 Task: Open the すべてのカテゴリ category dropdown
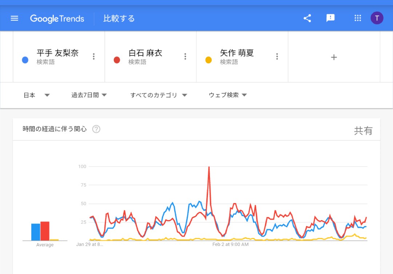click(x=159, y=95)
